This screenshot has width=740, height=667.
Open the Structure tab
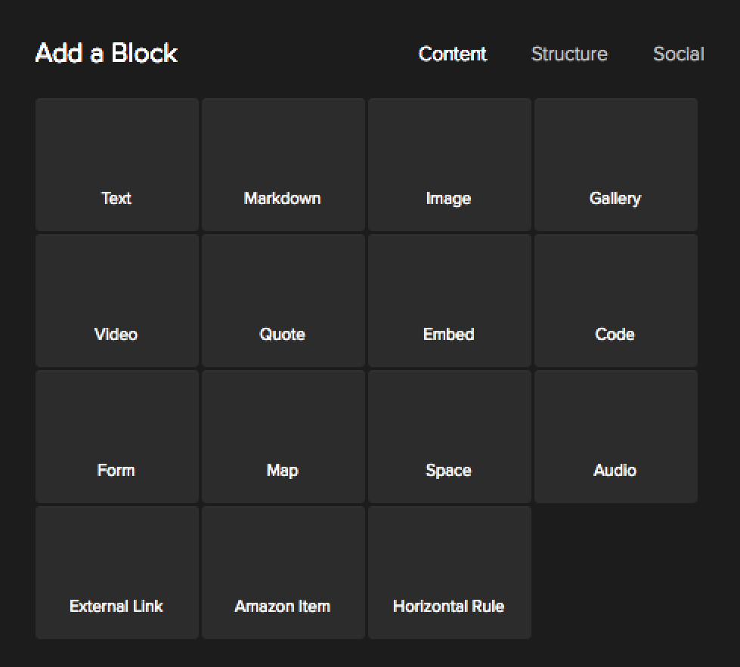coord(569,54)
